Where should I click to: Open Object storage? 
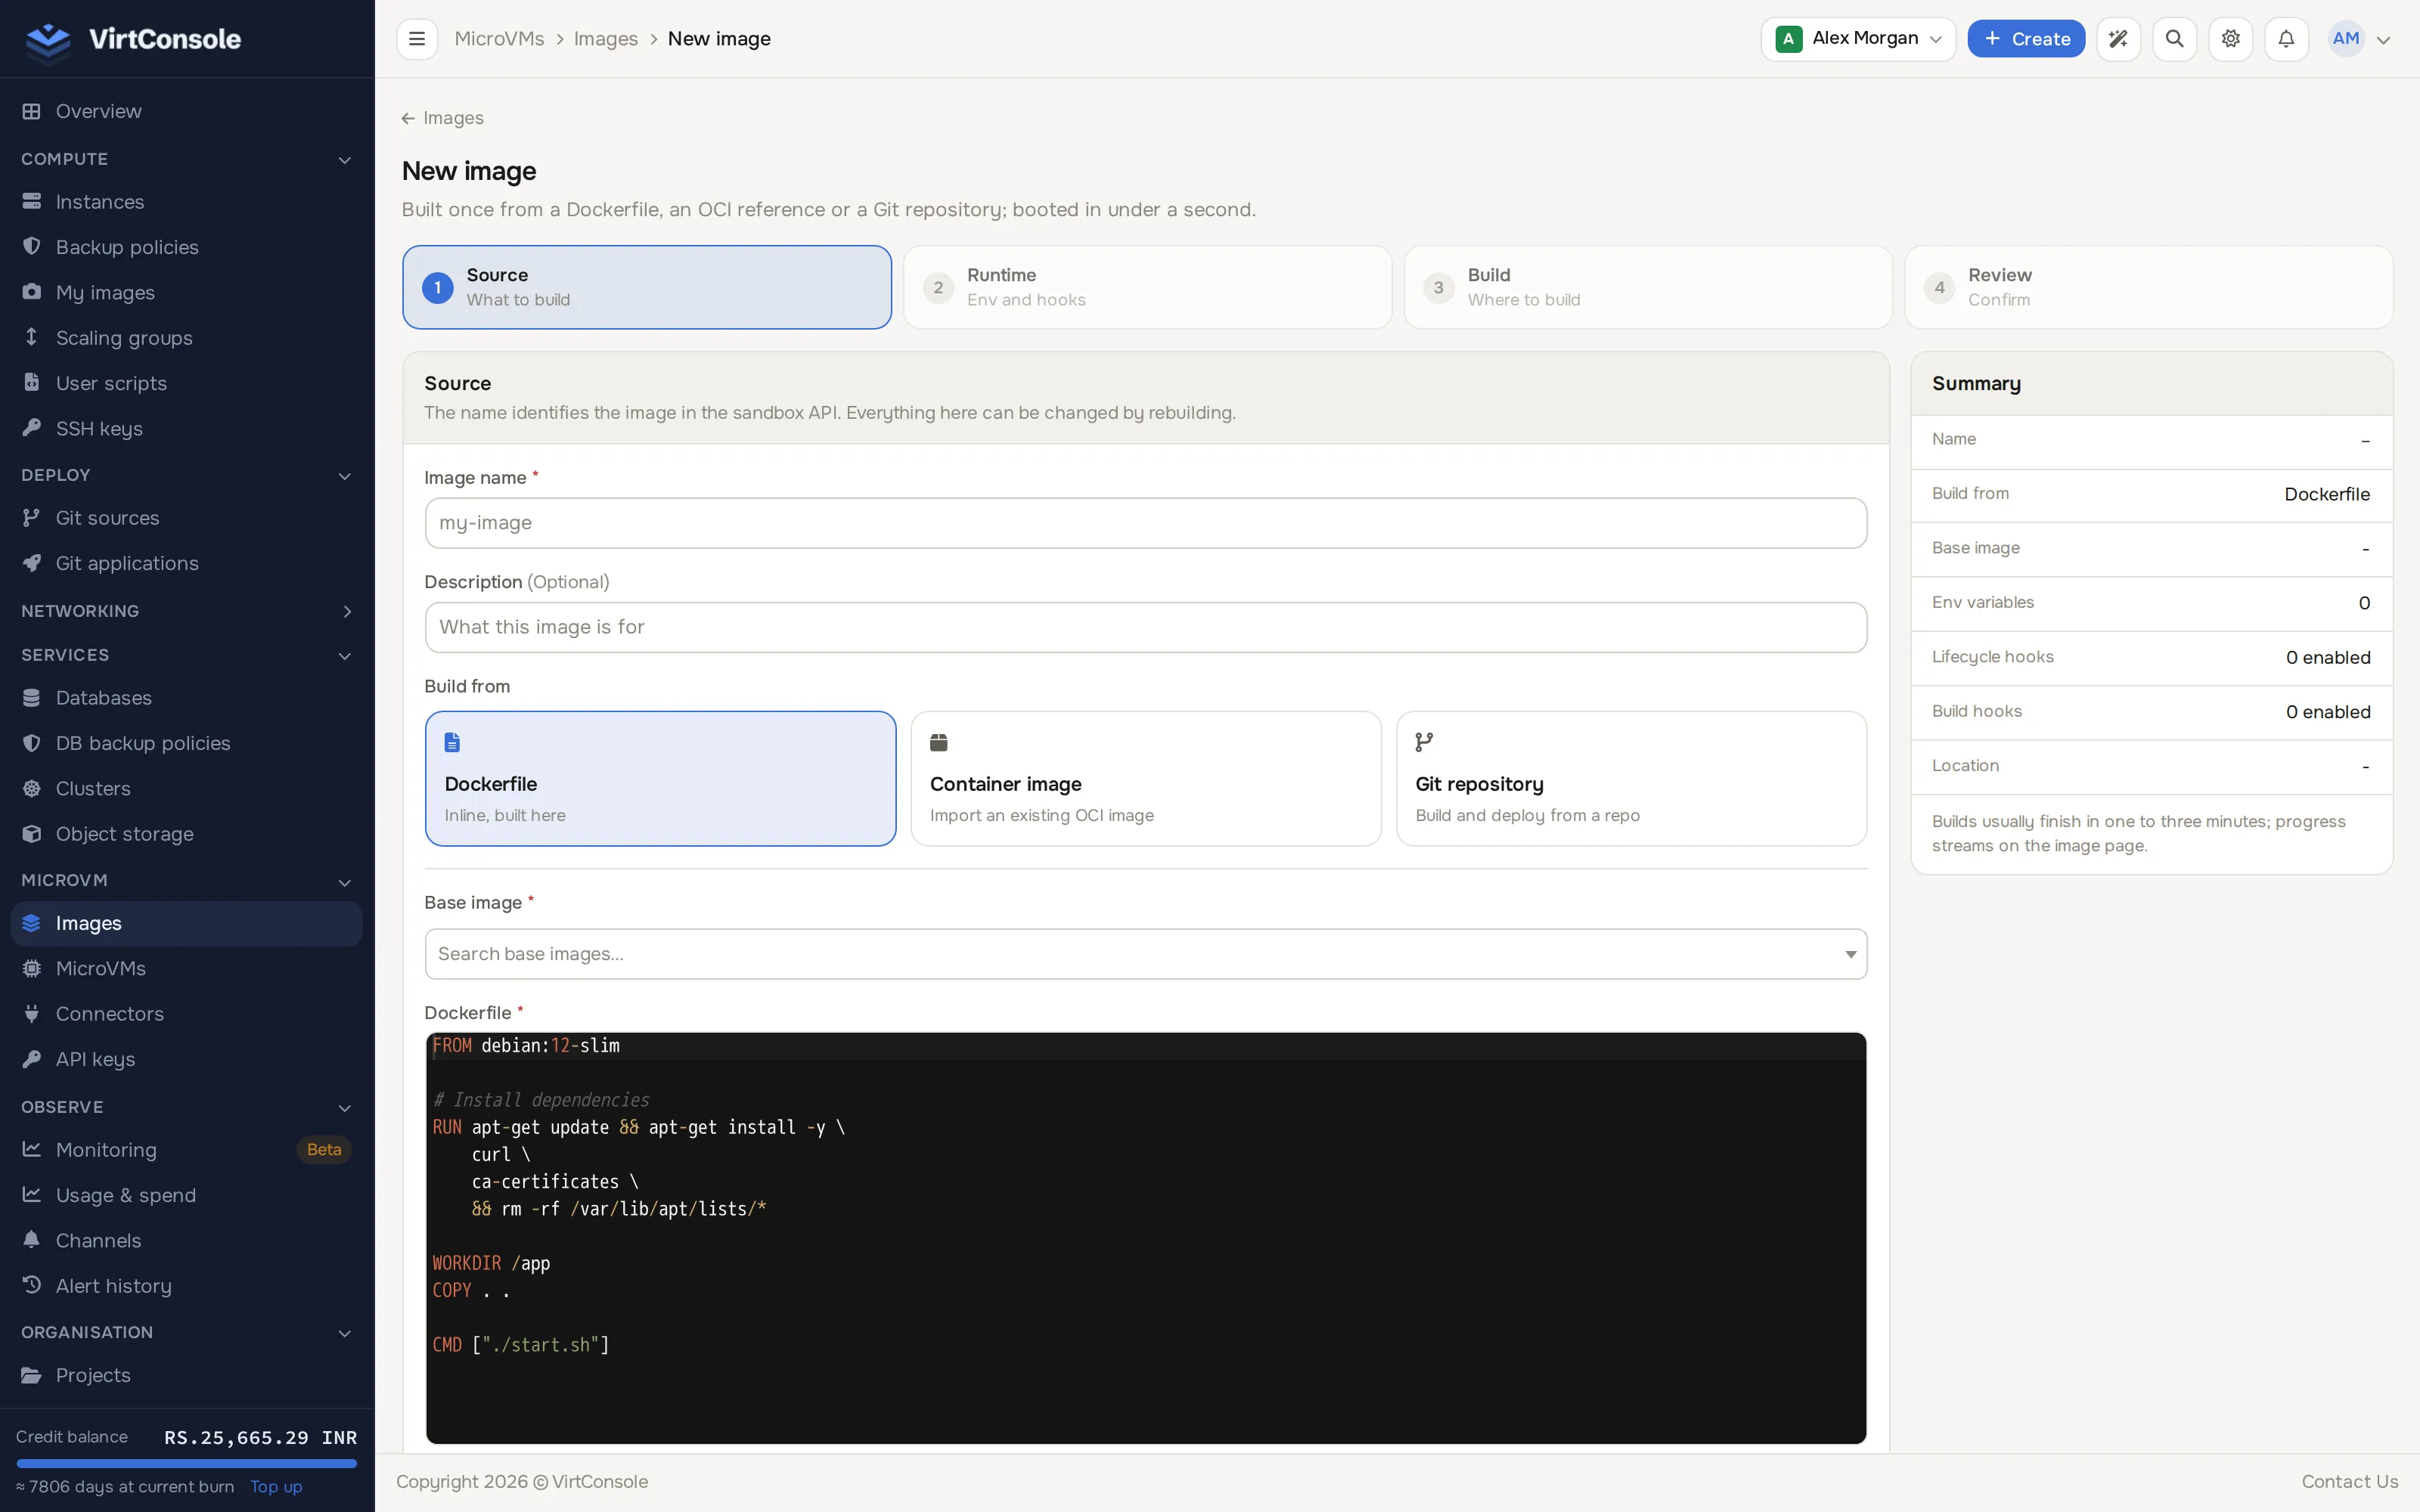coord(186,834)
